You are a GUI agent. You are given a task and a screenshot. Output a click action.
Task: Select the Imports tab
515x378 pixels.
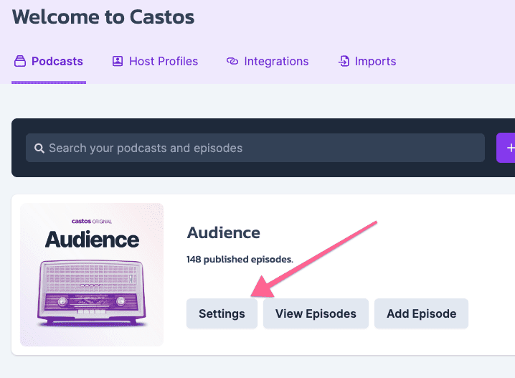[375, 62]
